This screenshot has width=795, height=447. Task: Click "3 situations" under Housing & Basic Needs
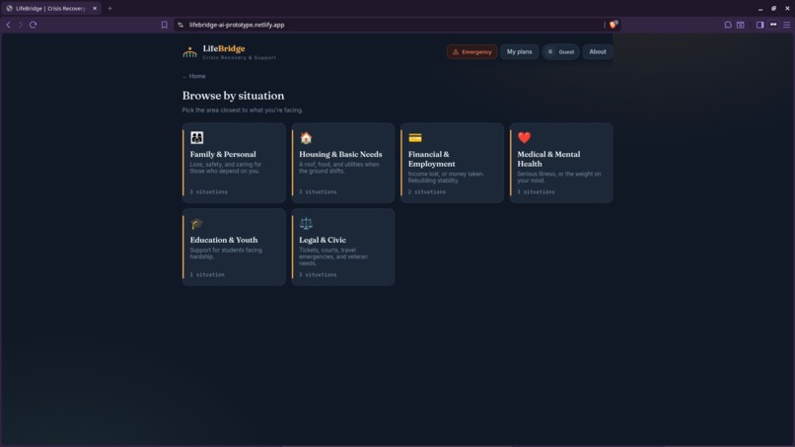(318, 192)
